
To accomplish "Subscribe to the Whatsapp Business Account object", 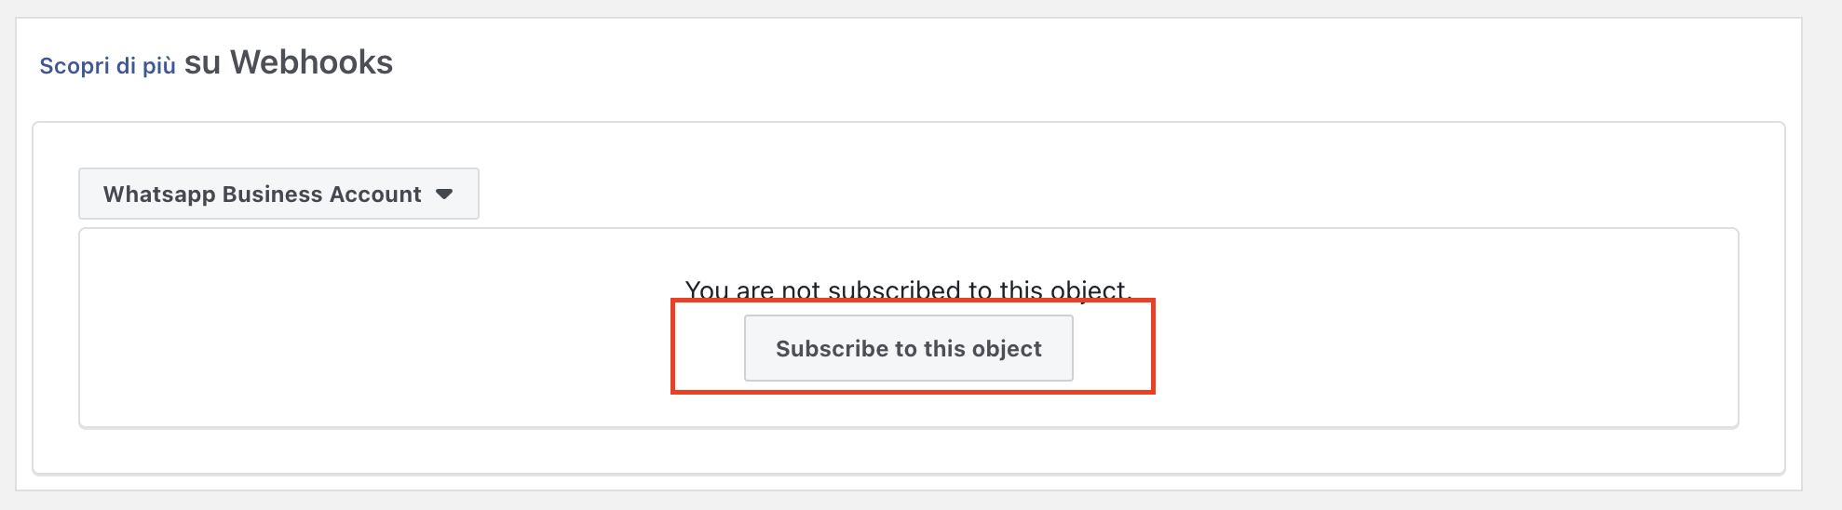I will pyautogui.click(x=908, y=348).
